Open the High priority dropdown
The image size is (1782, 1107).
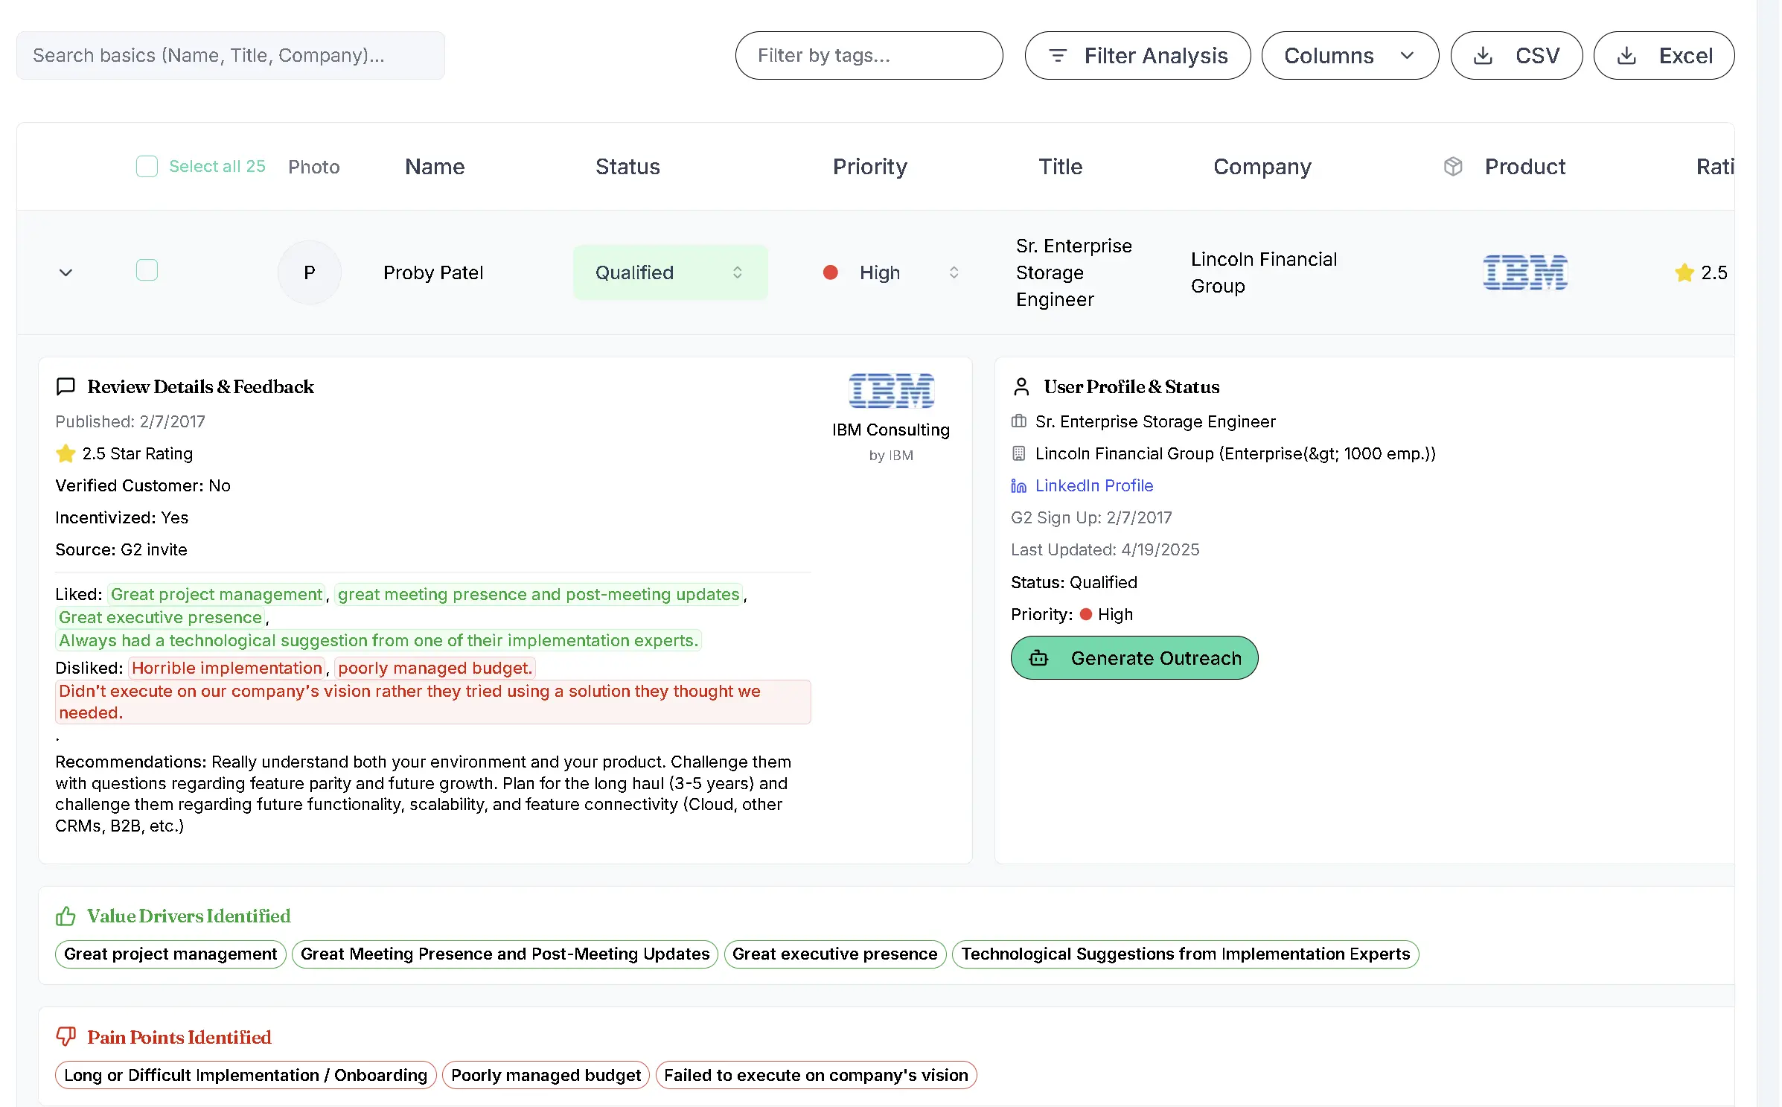890,273
